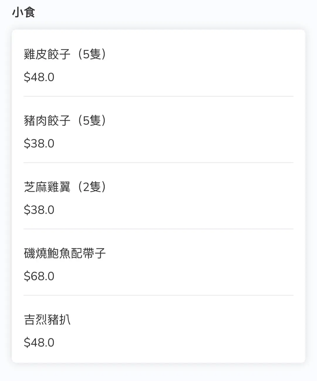Image resolution: width=317 pixels, height=381 pixels.
Task: Click the (2隻) quantity label of 芝麻雞翼
Action: click(92, 187)
